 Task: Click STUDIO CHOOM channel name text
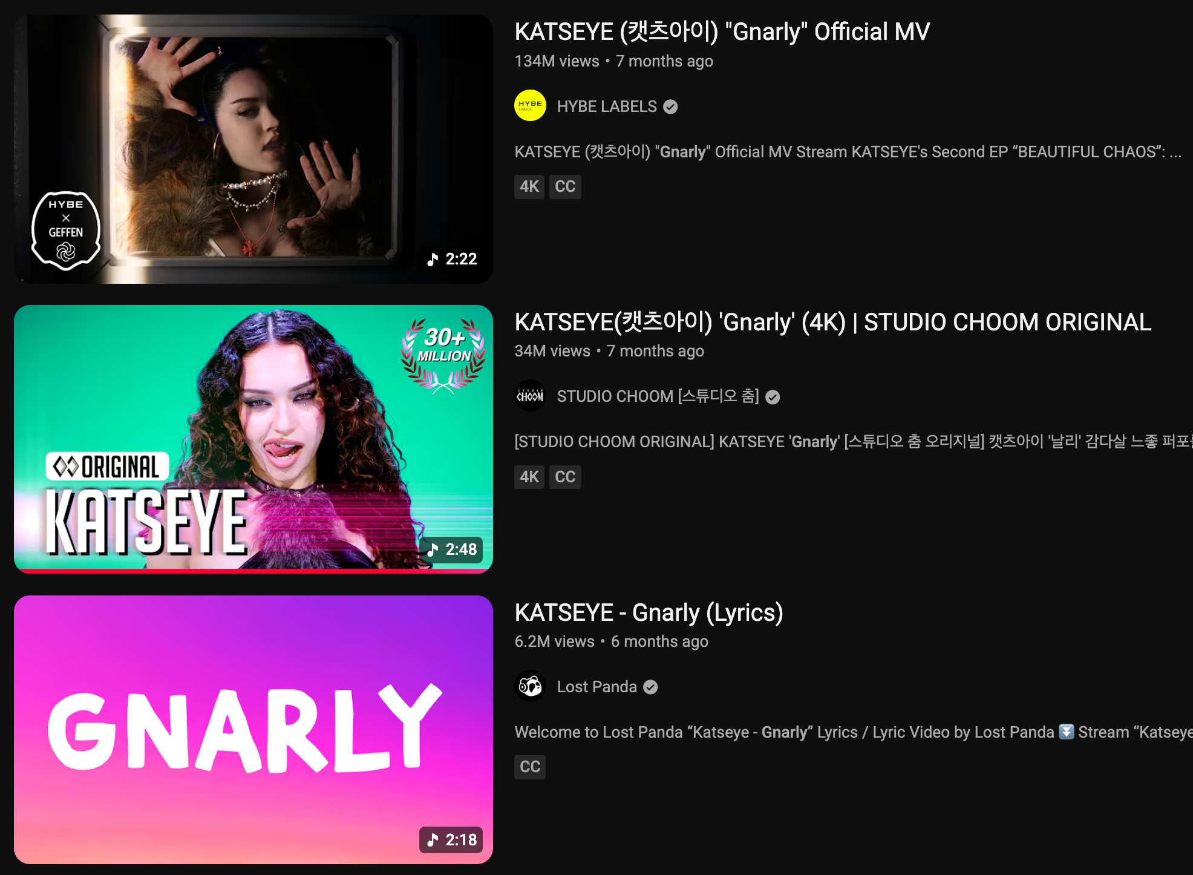coord(658,396)
